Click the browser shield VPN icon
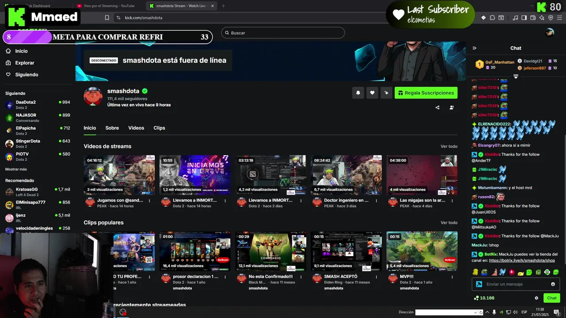Viewport: 566px width, 318px height. [x=551, y=18]
